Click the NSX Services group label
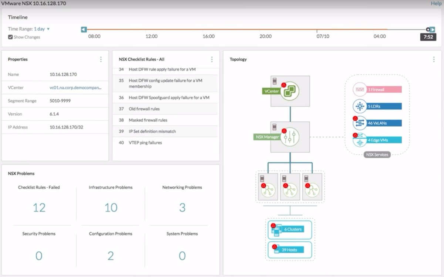This screenshot has height=277, width=444. coord(377,154)
